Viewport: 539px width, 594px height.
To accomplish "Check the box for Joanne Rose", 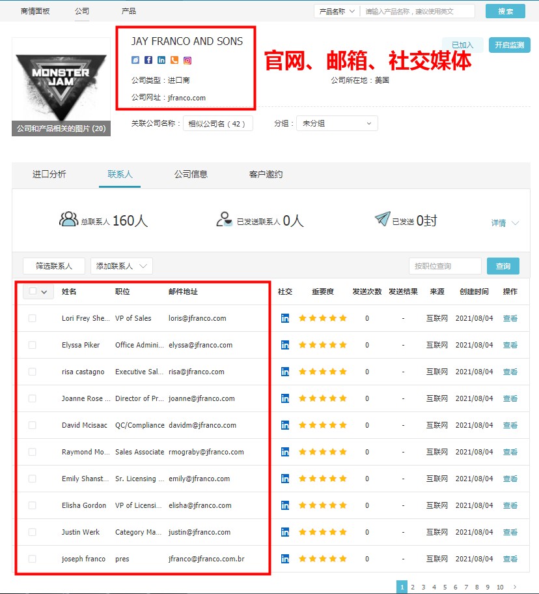I will (x=32, y=398).
